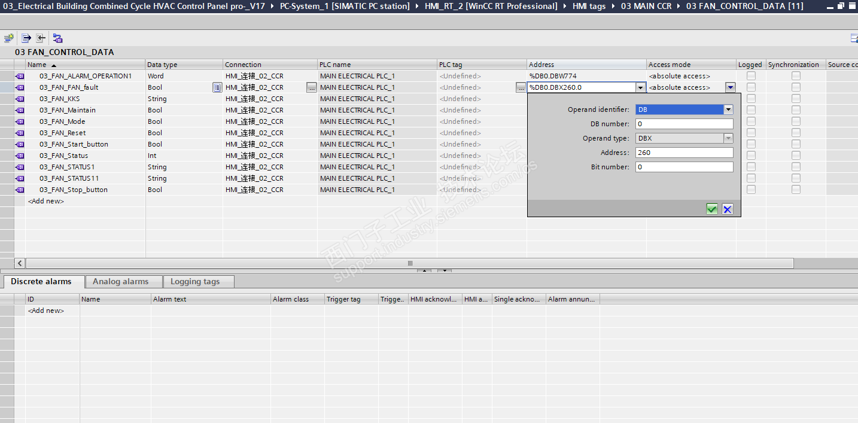Click Synchronize with PLC tags icon
This screenshot has width=858, height=423.
57,38
